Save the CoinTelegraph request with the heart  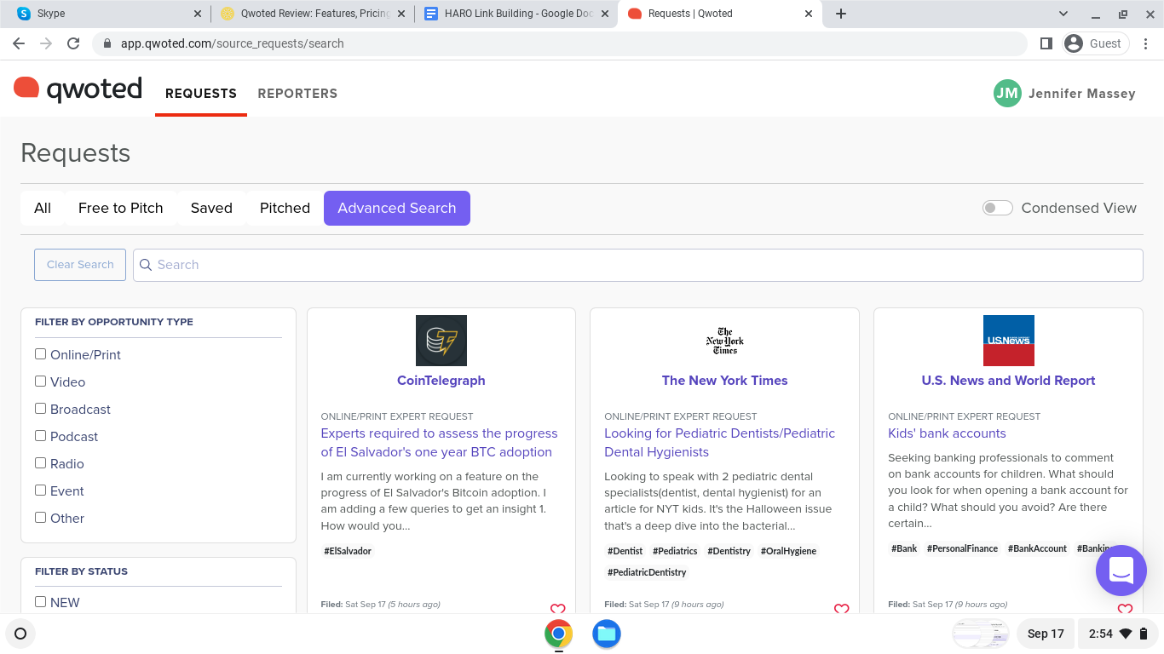(x=558, y=608)
